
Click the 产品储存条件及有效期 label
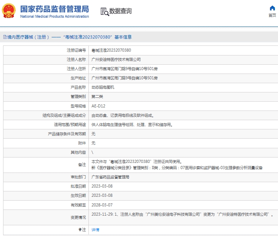(x=67, y=134)
